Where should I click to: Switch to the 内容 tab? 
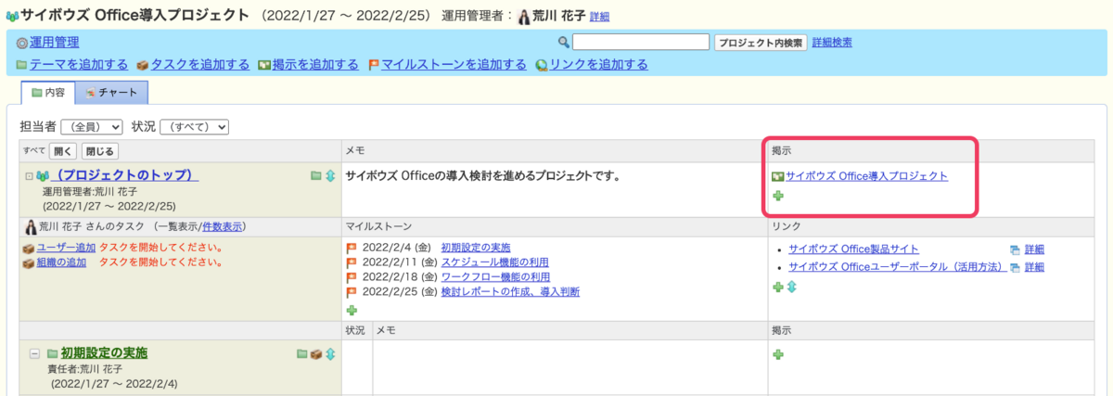tap(48, 93)
